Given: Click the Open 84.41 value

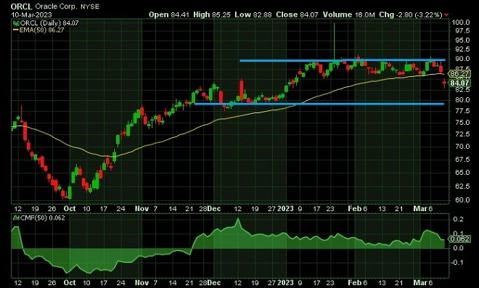Looking at the screenshot, I should tap(169, 15).
